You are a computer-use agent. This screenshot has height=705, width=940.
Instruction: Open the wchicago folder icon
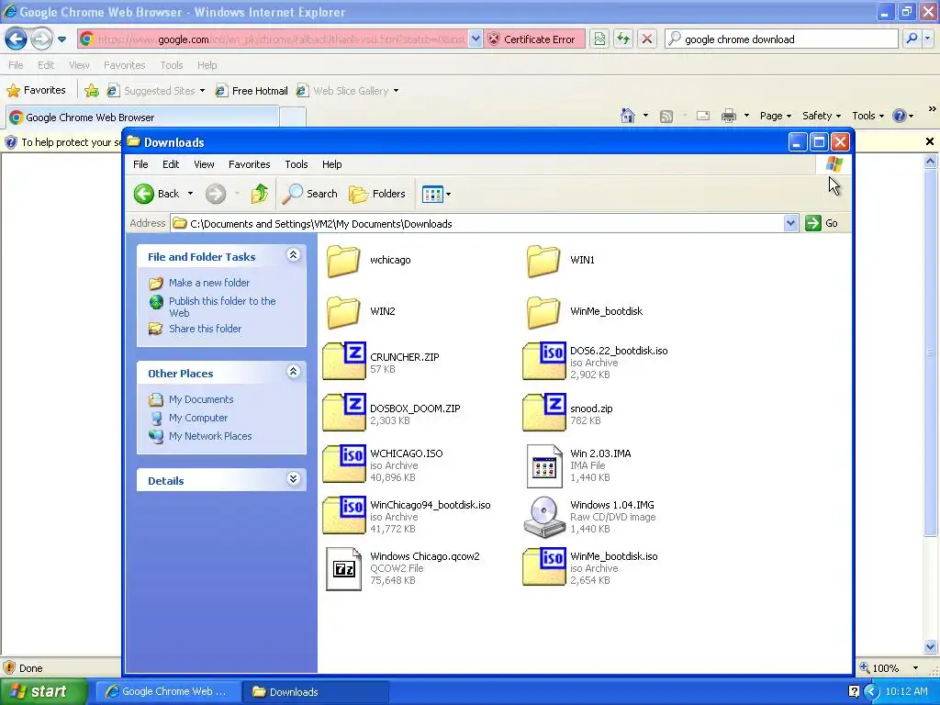343,261
